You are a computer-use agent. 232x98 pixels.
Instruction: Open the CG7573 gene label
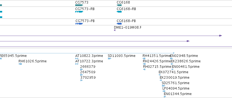coord(82,2)
